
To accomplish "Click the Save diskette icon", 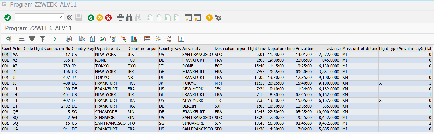I will click(78, 18).
